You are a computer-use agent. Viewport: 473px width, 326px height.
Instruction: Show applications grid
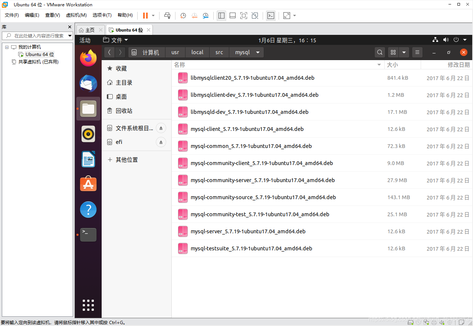point(88,305)
